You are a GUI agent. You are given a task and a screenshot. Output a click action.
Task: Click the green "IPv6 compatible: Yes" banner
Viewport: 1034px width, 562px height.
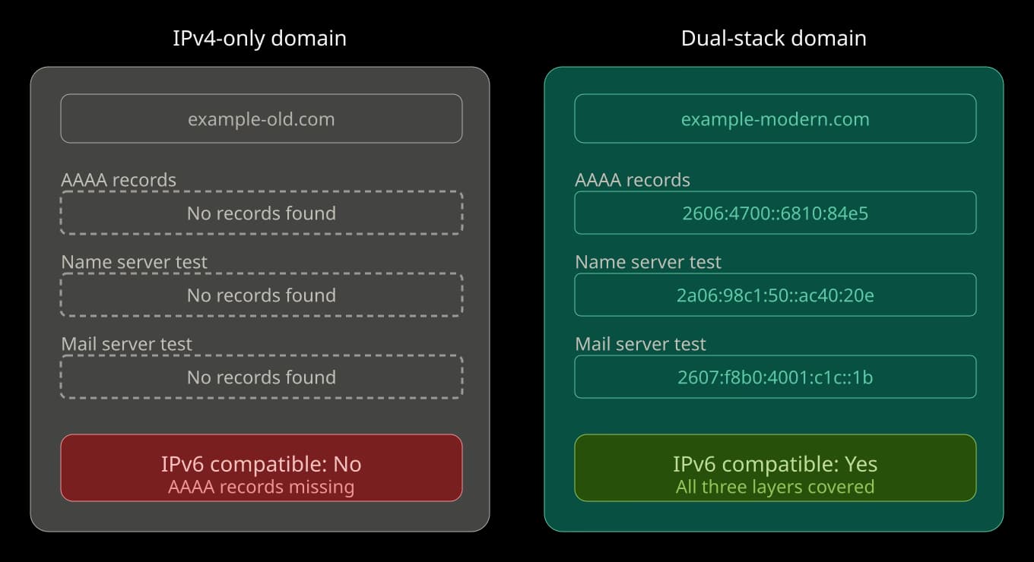[x=775, y=468]
